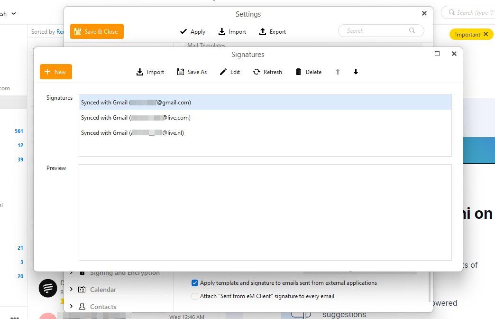
Task: Select the signature synced with @live.nl
Action: coord(265,133)
